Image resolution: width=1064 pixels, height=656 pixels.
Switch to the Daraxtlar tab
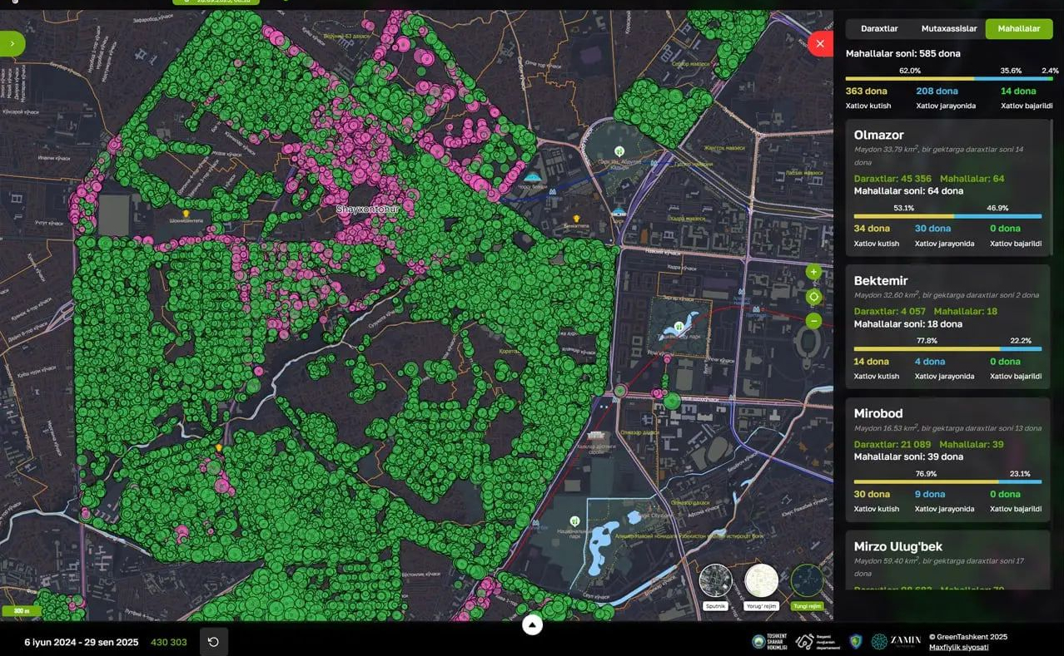point(879,28)
